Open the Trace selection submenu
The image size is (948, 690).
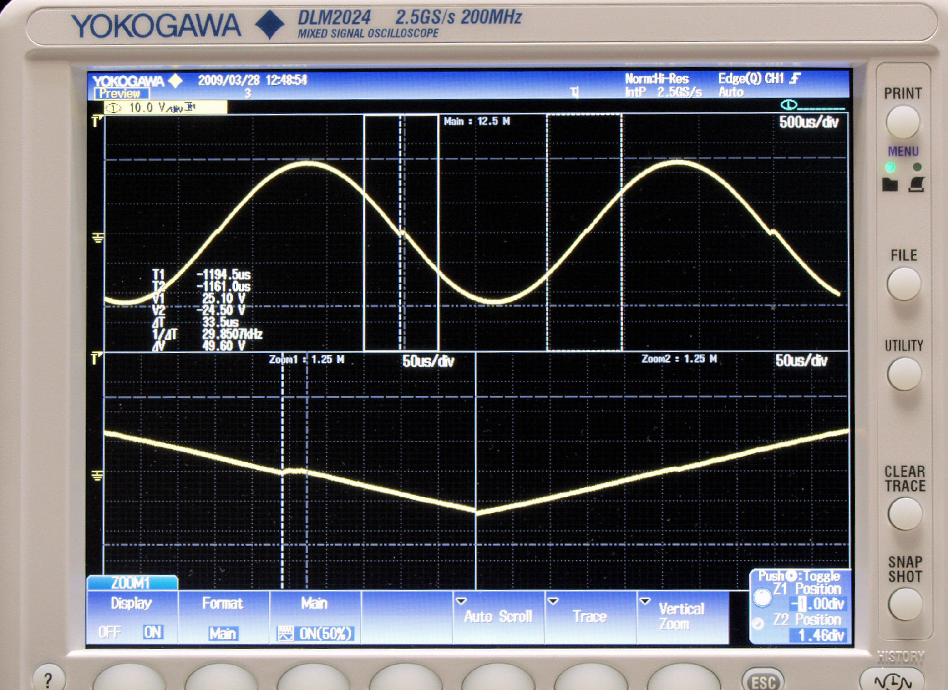pyautogui.click(x=590, y=616)
